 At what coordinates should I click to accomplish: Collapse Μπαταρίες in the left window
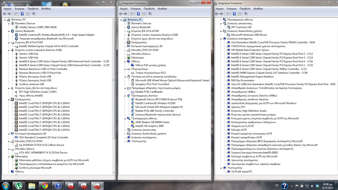point(9,156)
